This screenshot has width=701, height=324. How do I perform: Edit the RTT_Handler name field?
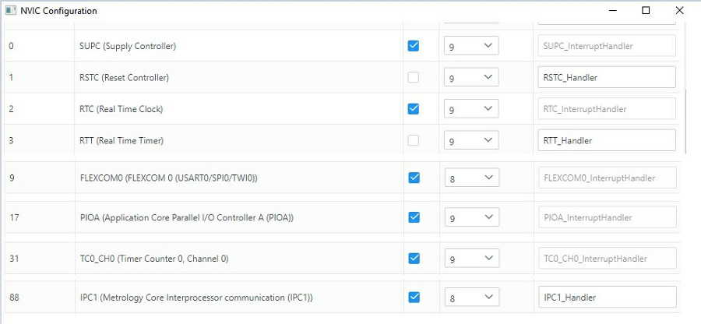click(x=607, y=140)
